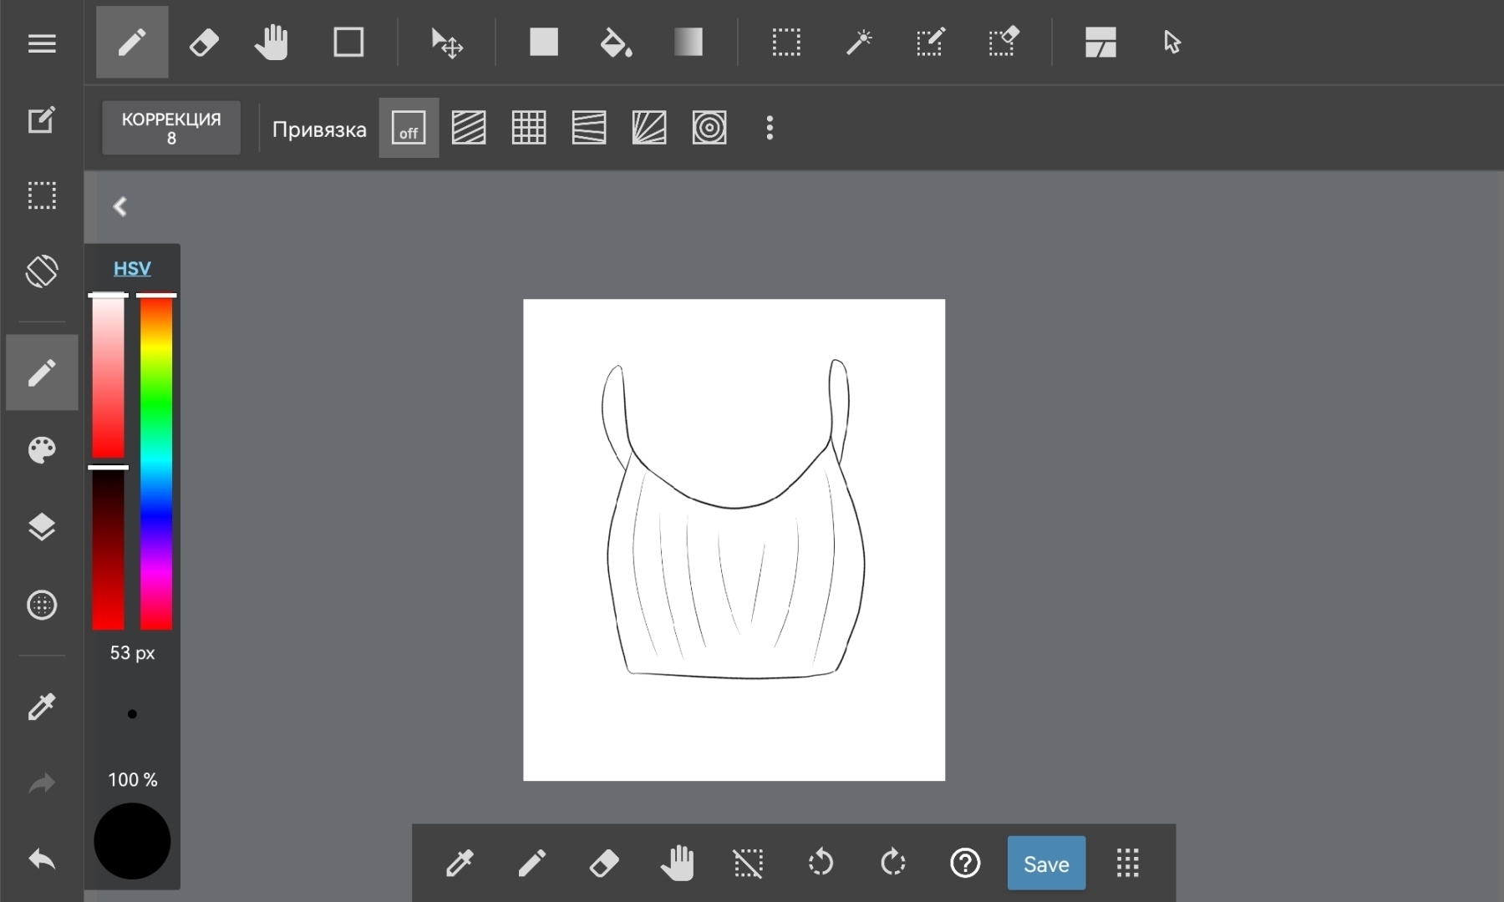Screen dimensions: 1504x902
Task: Open the Layers panel from sidebar
Action: pos(42,527)
